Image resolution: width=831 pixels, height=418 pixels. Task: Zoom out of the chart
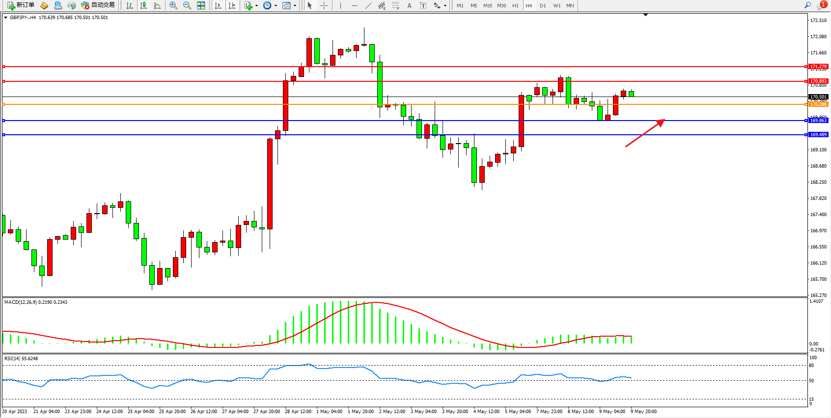point(187,5)
